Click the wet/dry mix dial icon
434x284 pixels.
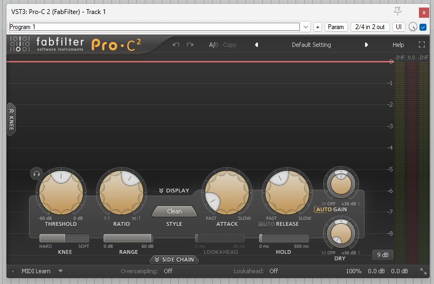coord(412,27)
